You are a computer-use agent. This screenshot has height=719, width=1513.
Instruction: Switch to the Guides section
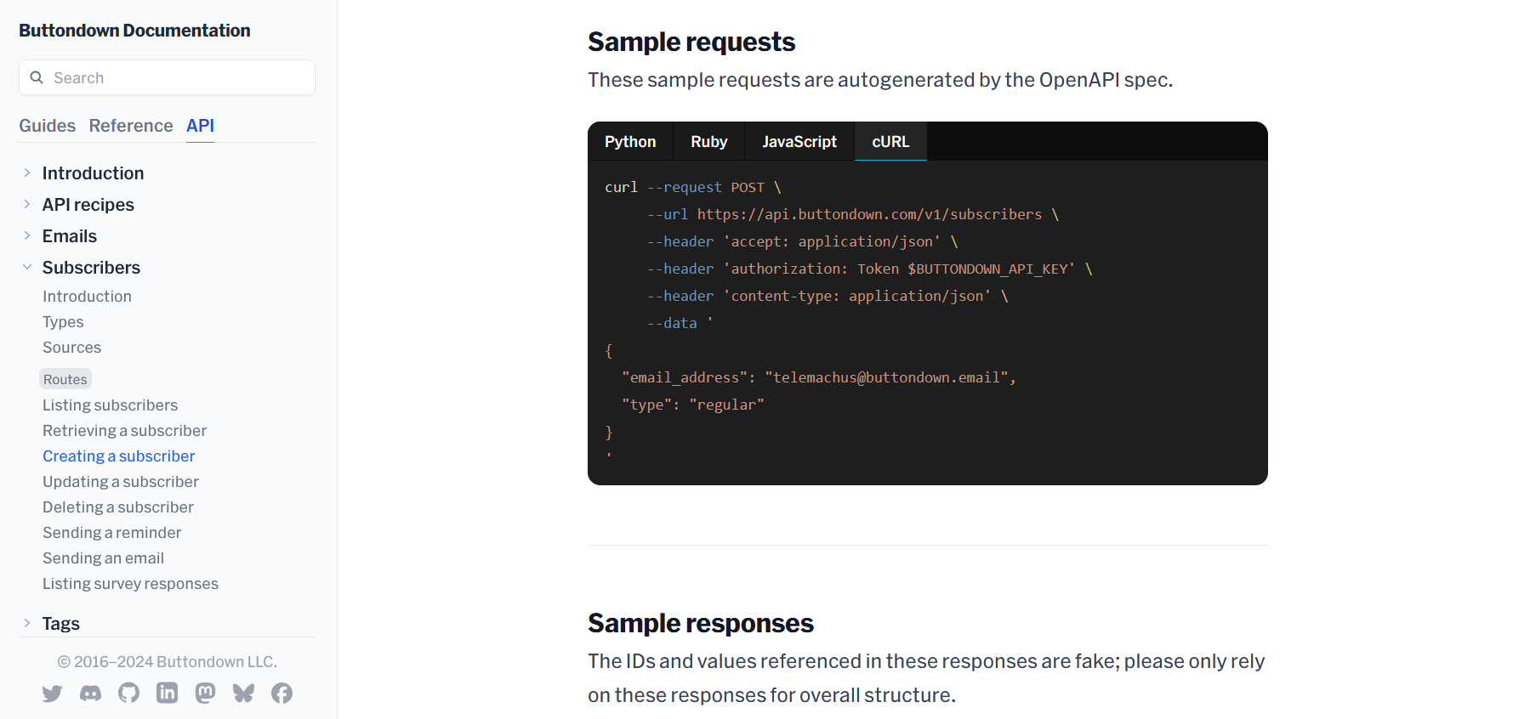[48, 126]
